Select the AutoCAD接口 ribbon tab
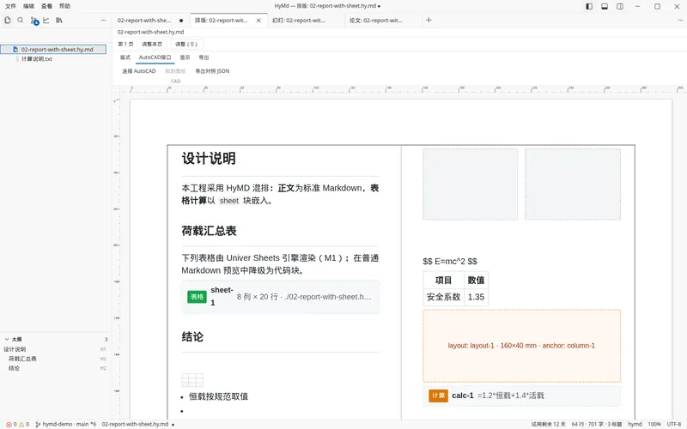 click(155, 57)
